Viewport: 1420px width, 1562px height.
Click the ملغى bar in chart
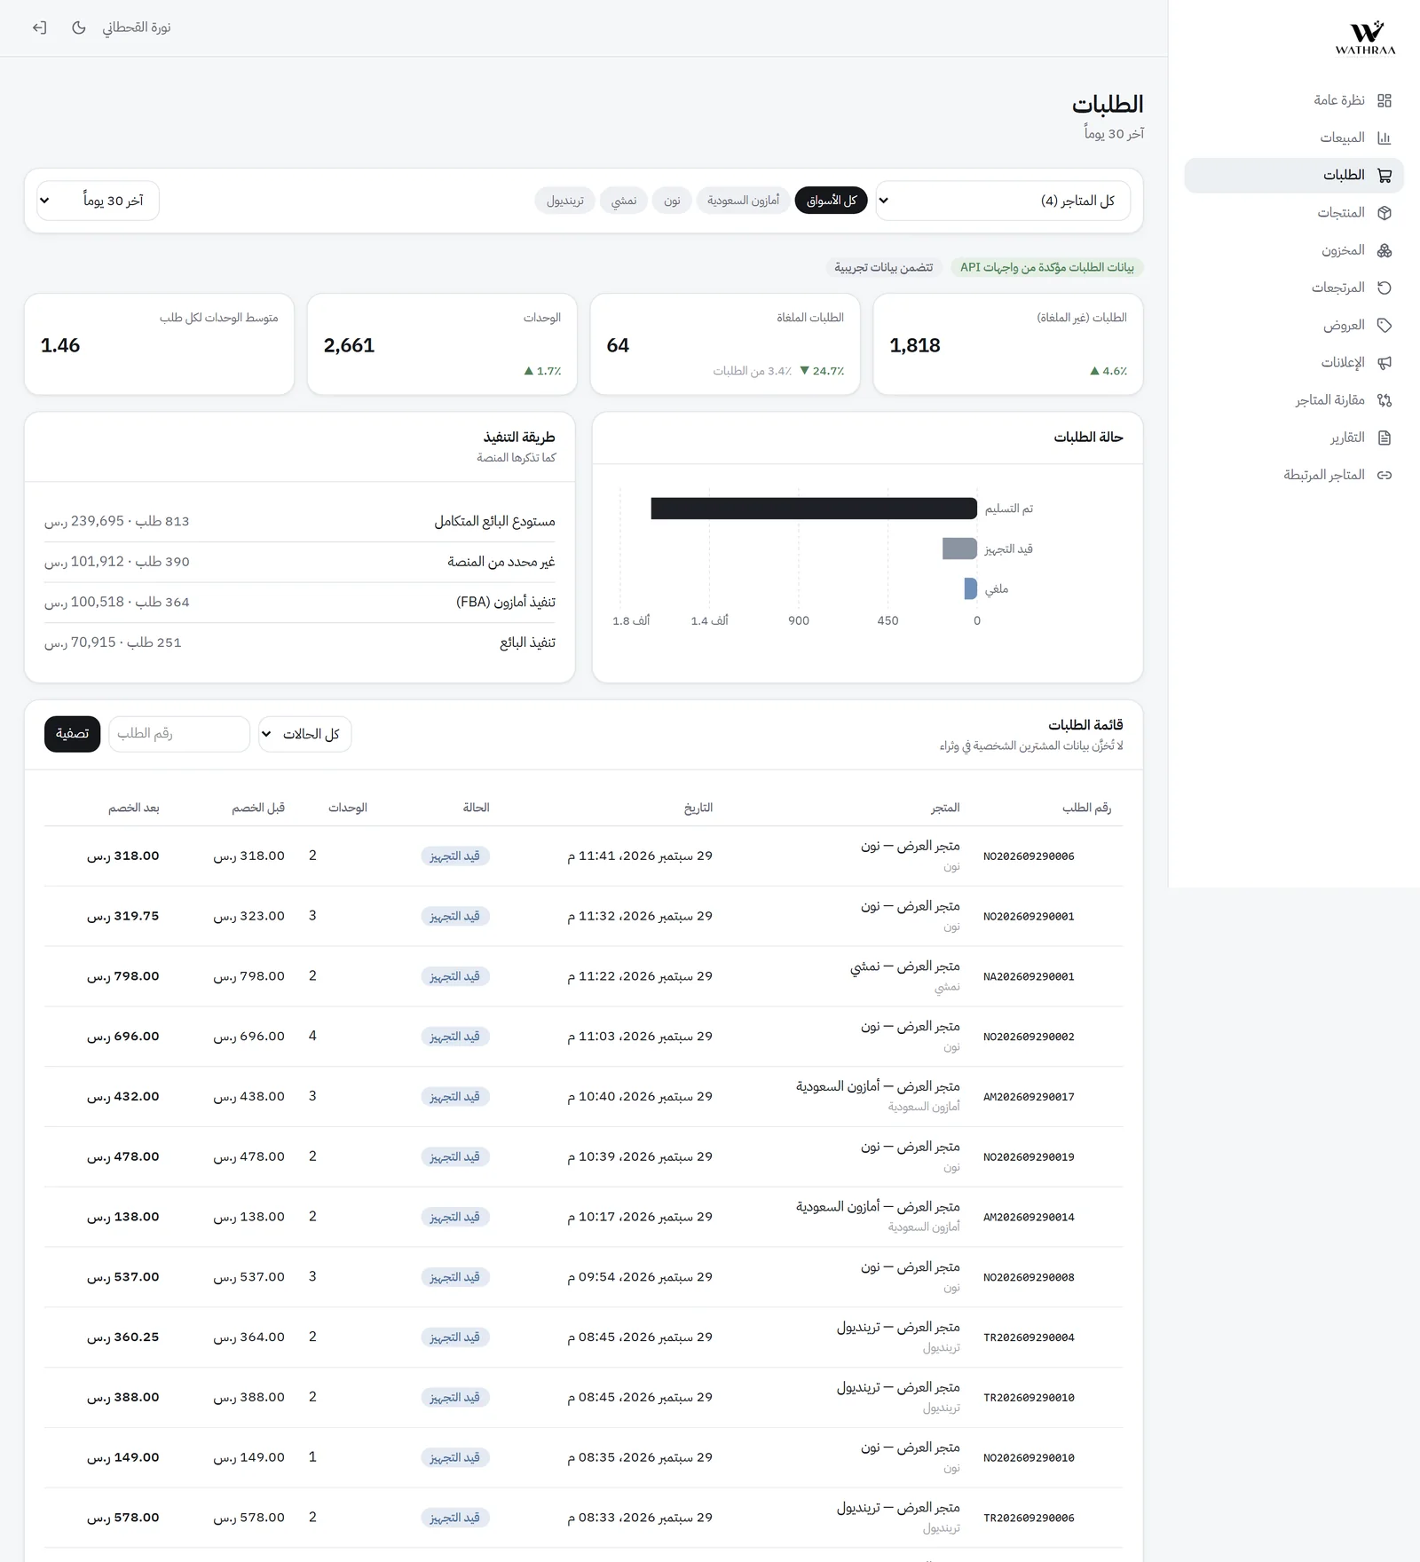tap(971, 588)
